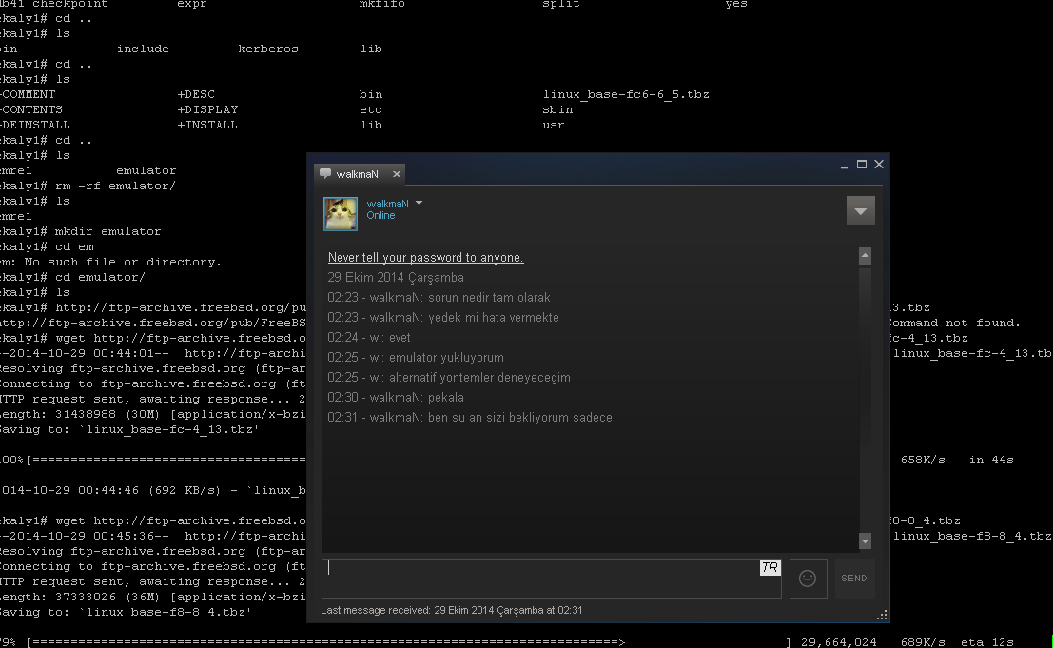Open the emoticon smiley picker

[808, 579]
